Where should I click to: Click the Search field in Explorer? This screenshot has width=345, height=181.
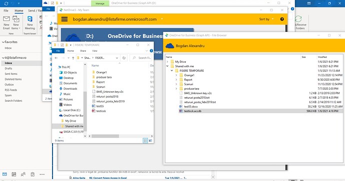[141, 58]
